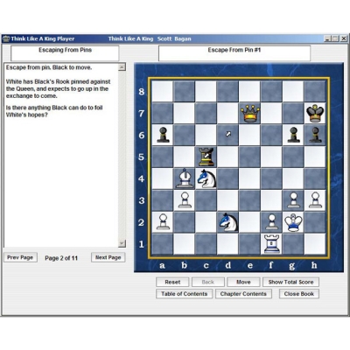Image resolution: width=350 pixels, height=350 pixels.
Task: Click 'Page 2 of 11' indicator
Action: click(x=61, y=258)
